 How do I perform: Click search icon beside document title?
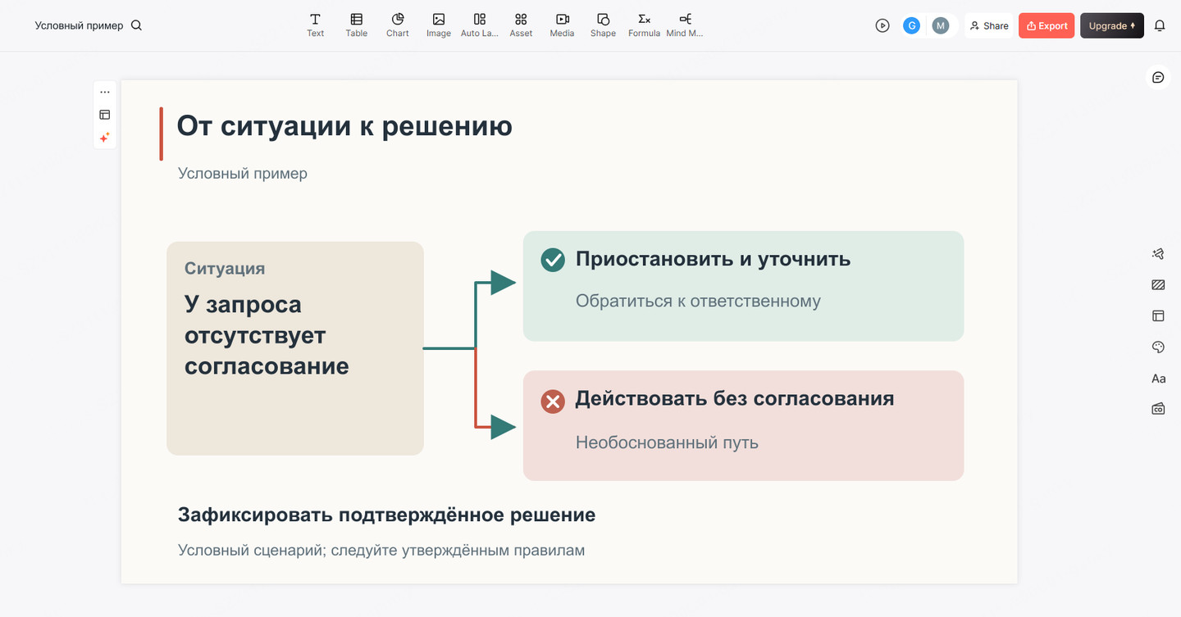tap(136, 25)
